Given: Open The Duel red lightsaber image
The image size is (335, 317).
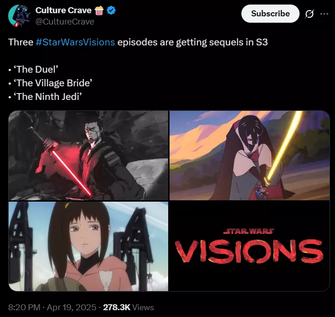Looking at the screenshot, I should (88, 155).
